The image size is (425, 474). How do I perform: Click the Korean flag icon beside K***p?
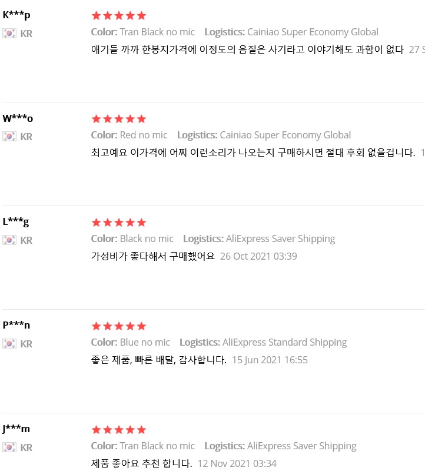(9, 33)
